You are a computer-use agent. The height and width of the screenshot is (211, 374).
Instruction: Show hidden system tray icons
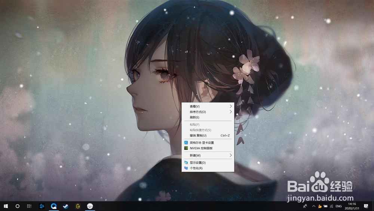314,206
